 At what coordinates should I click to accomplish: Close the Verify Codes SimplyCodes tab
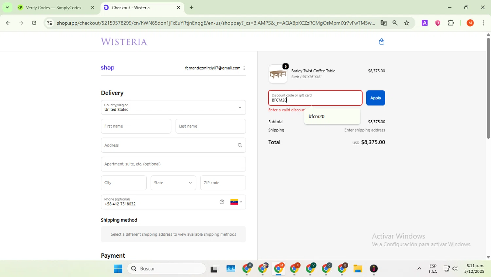tap(93, 8)
